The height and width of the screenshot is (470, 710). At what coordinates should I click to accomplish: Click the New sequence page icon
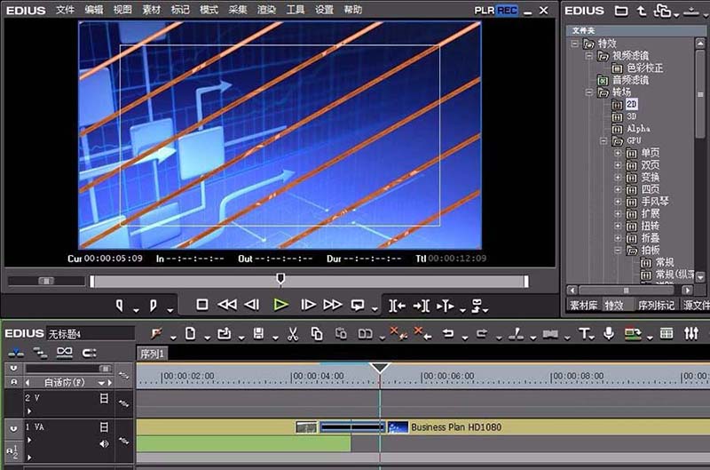(191, 334)
